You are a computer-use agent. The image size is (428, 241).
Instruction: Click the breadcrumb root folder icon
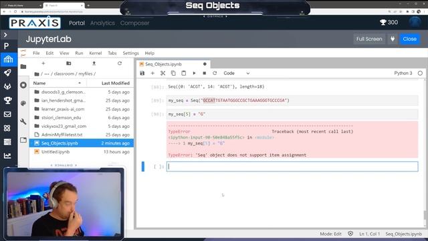coord(37,74)
